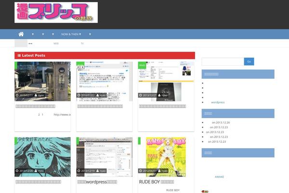Click the green category tag on the RUDE BOY thumbnail
The width and height of the screenshot is (289, 193).
pyautogui.click(x=139, y=141)
